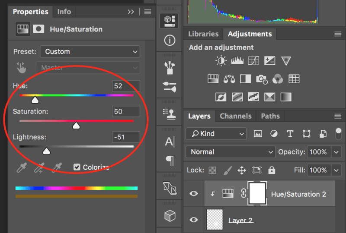Open the Adjustments panel menu
346x233 pixels.
click(338, 34)
